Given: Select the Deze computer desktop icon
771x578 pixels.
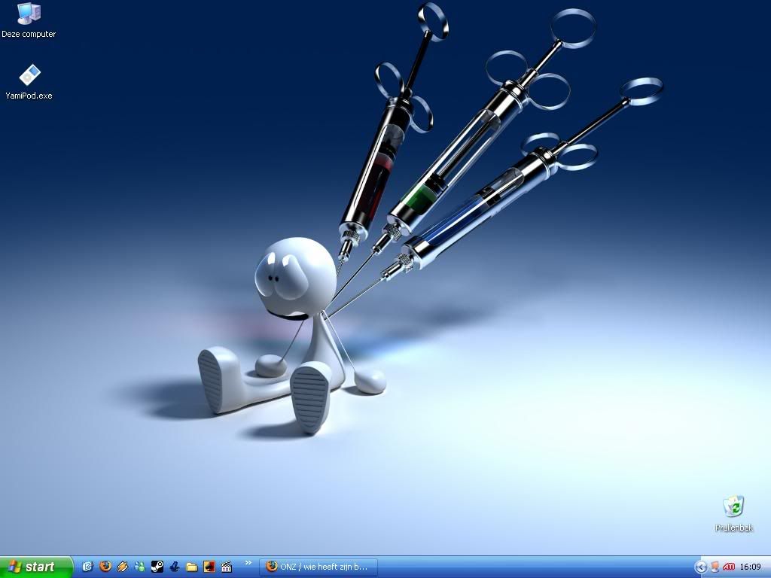Looking at the screenshot, I should [29, 20].
